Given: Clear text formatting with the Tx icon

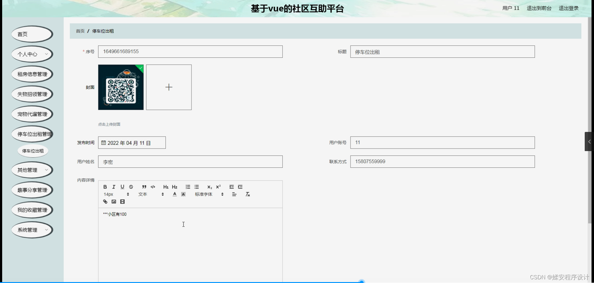Looking at the screenshot, I should (x=248, y=194).
